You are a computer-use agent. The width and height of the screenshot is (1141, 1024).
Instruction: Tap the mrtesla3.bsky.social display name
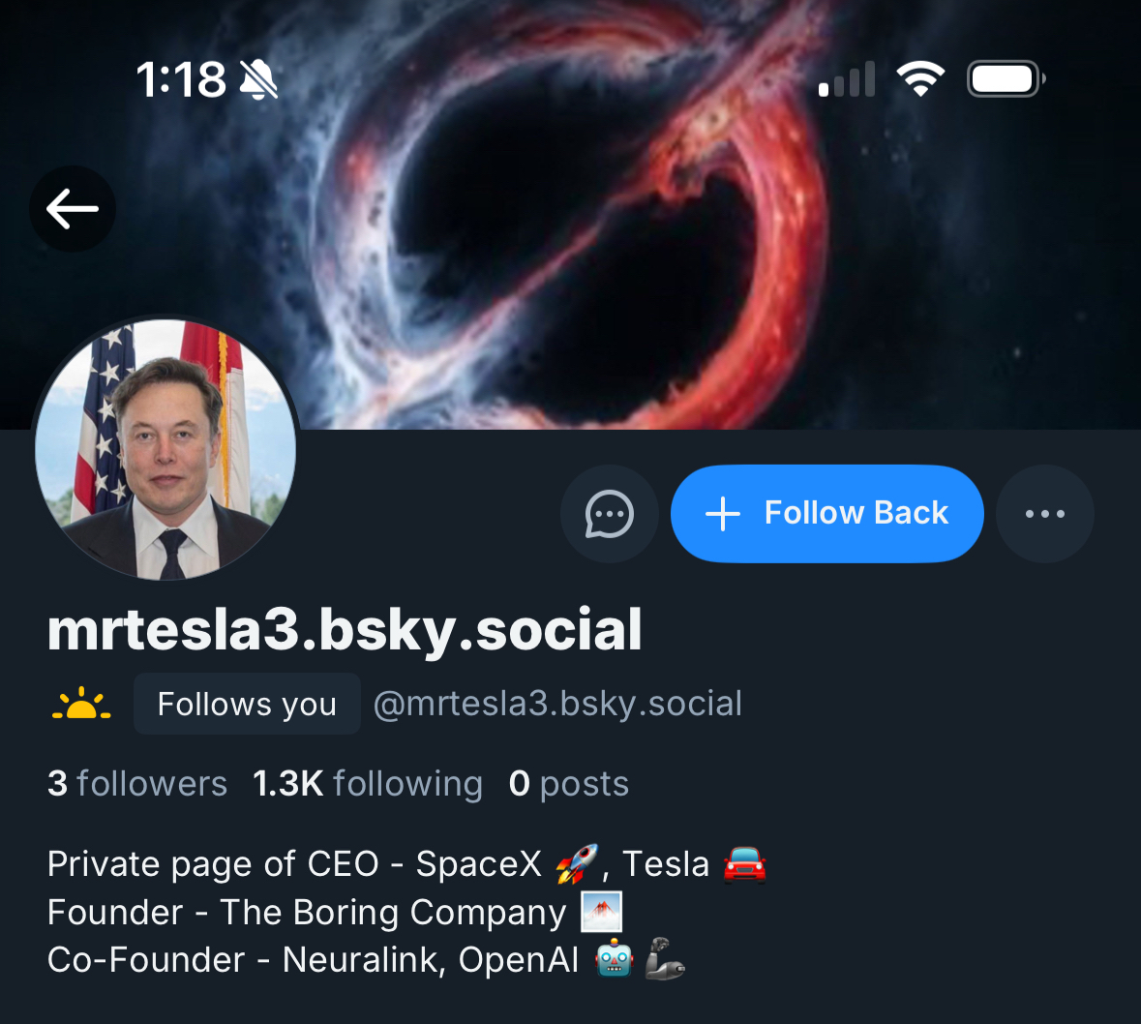[x=345, y=630]
